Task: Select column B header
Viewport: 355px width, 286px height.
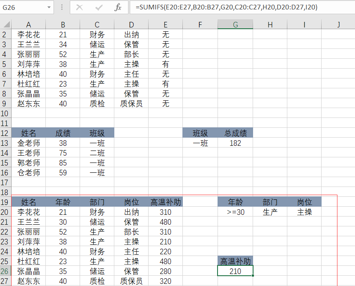Action: click(x=63, y=24)
